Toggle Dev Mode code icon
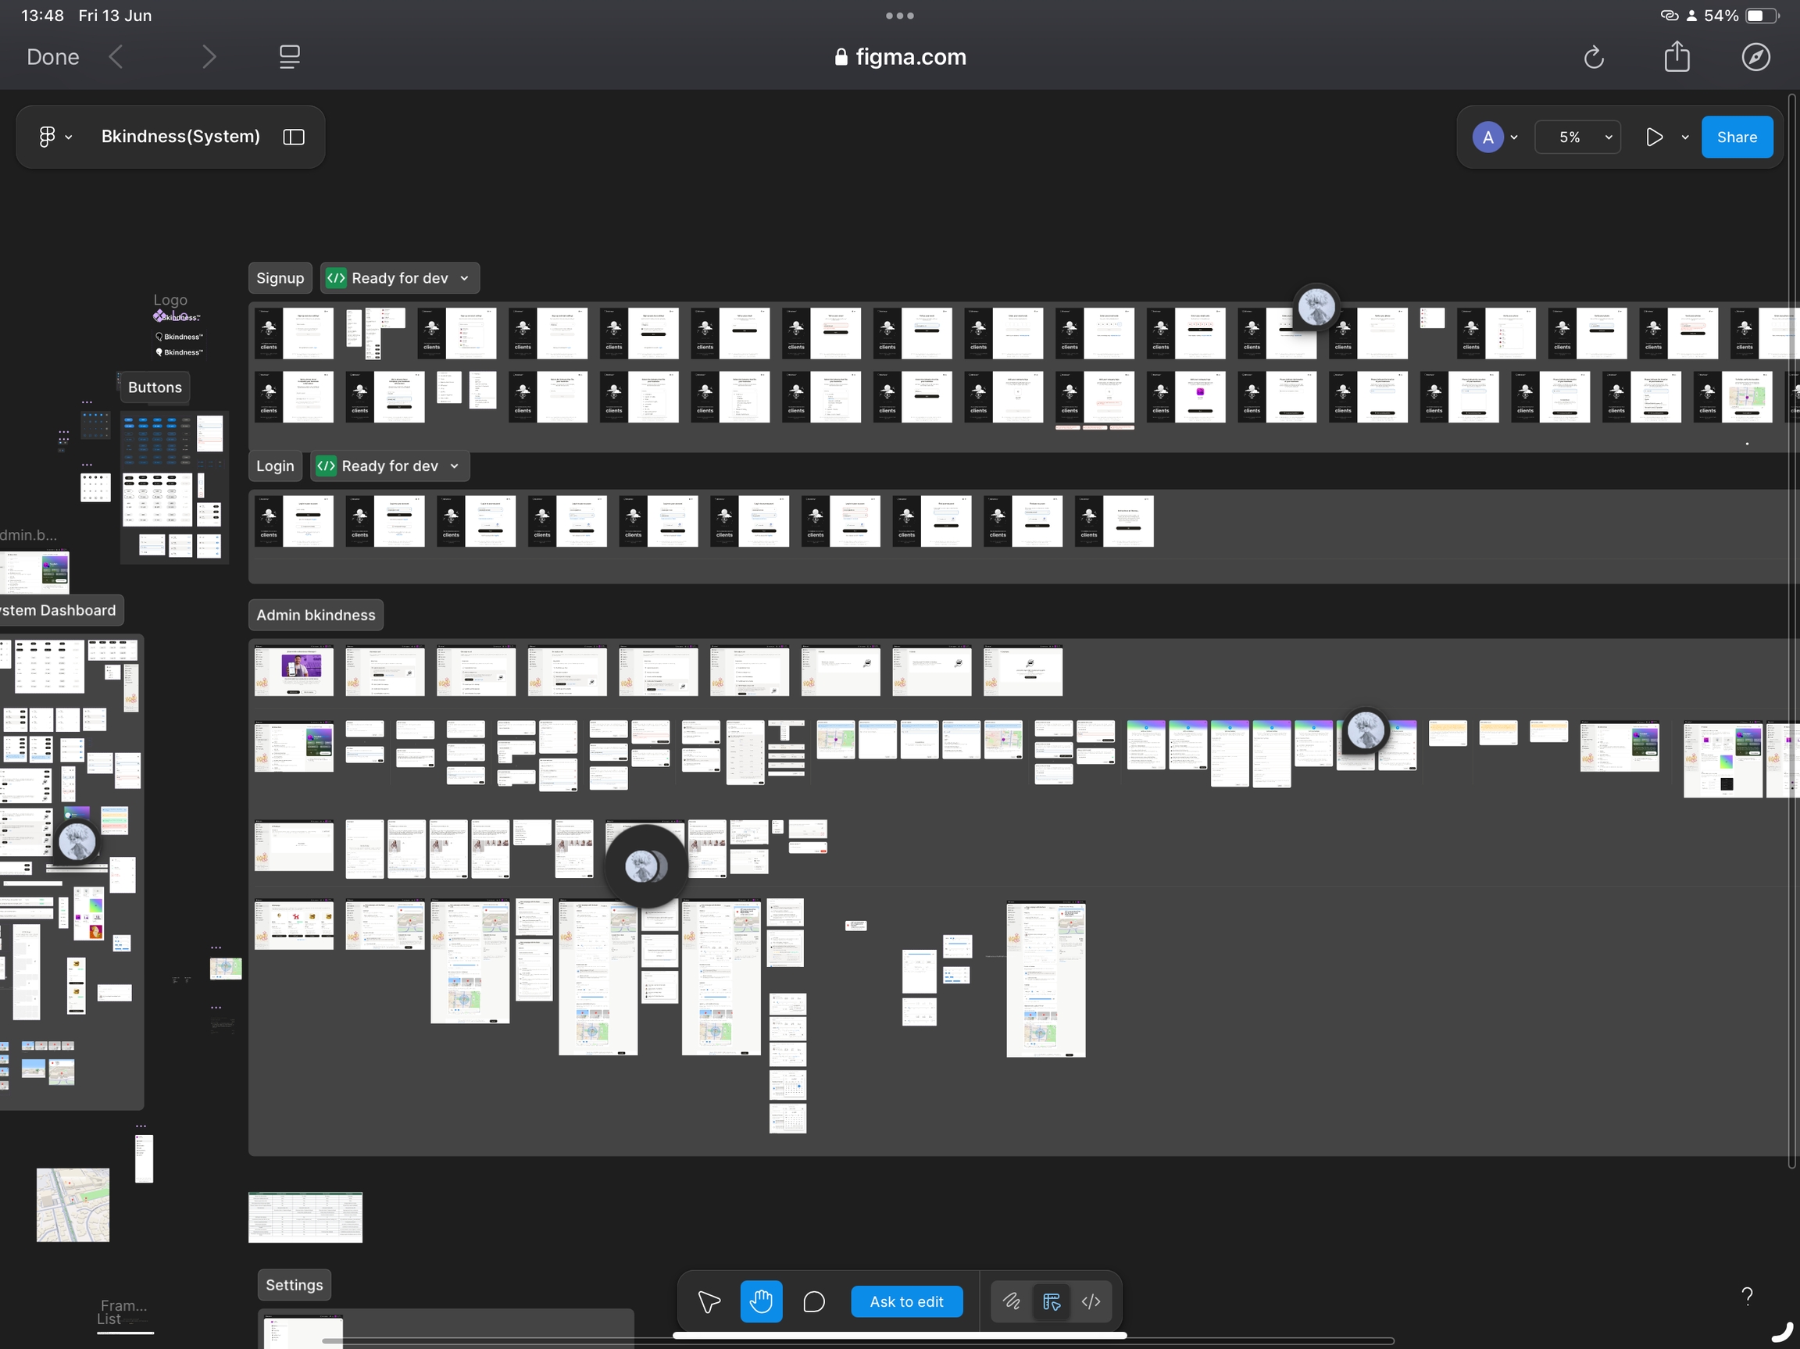The image size is (1800, 1349). (1091, 1302)
